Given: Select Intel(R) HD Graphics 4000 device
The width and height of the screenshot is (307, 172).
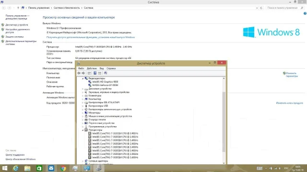Looking at the screenshot, I should pos(105,82).
